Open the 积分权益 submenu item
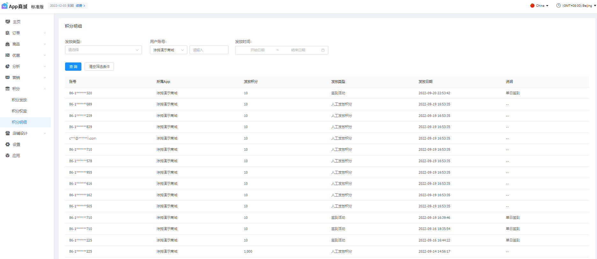Viewport: 597px width, 259px height. [x=19, y=111]
